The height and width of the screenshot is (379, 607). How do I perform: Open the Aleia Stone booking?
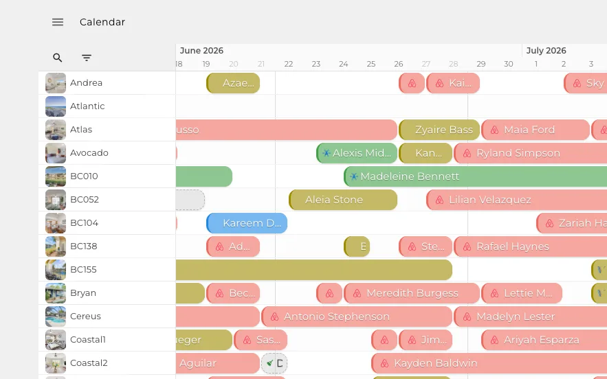point(343,200)
